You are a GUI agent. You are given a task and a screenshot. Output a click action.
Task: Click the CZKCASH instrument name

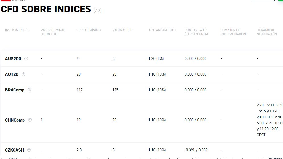tap(14, 150)
